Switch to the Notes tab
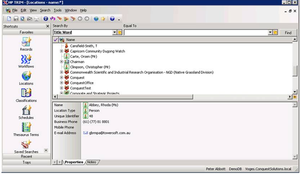This screenshot has height=174, width=300. tap(92, 162)
